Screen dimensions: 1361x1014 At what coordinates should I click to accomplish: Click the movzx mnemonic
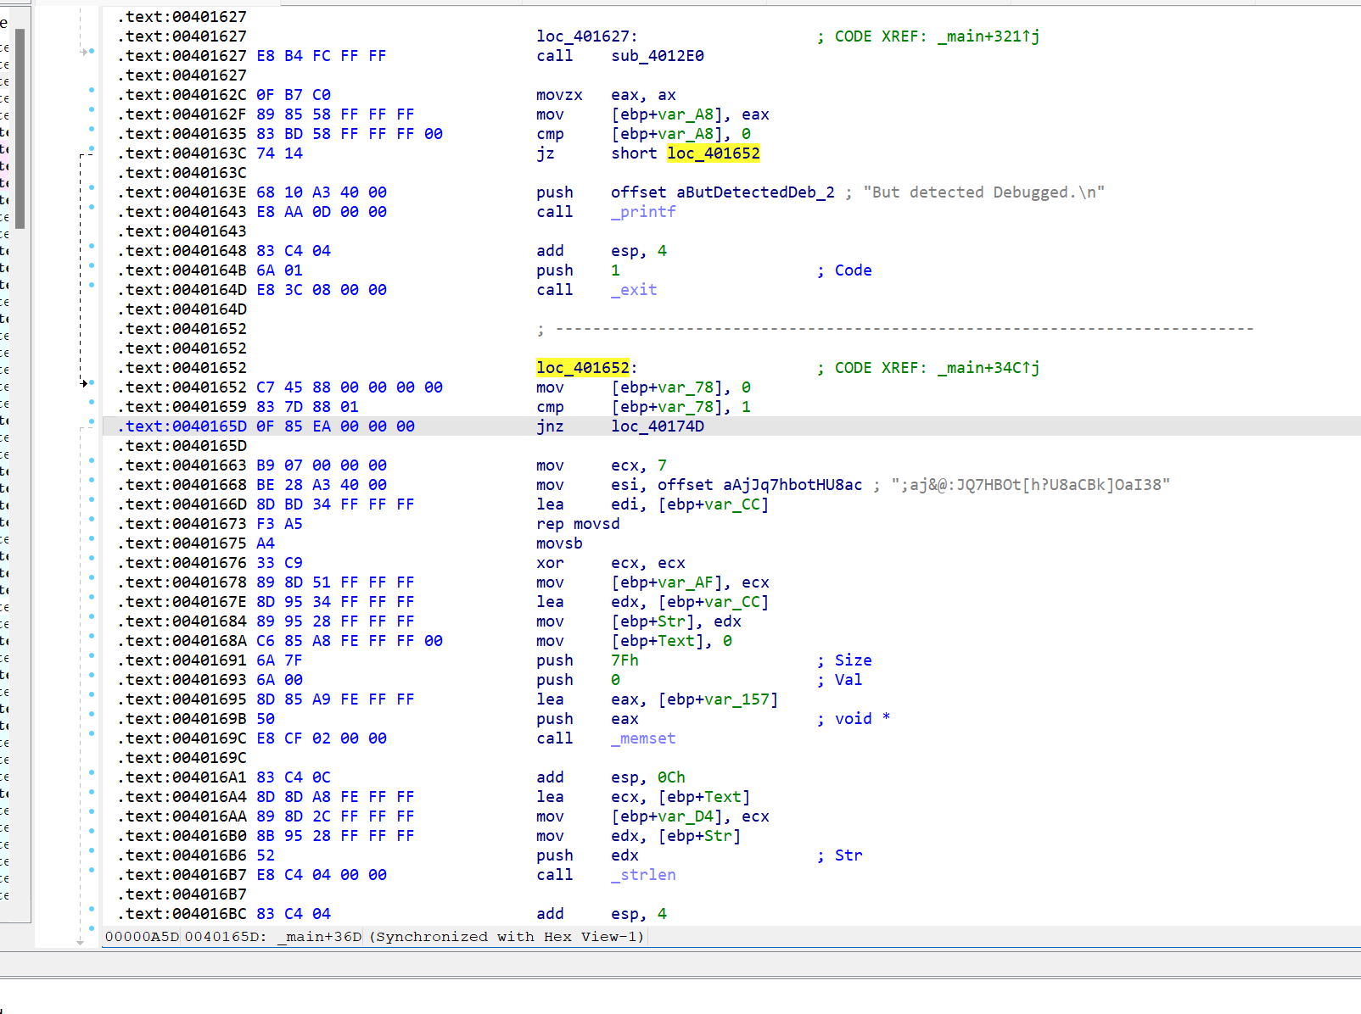[559, 95]
